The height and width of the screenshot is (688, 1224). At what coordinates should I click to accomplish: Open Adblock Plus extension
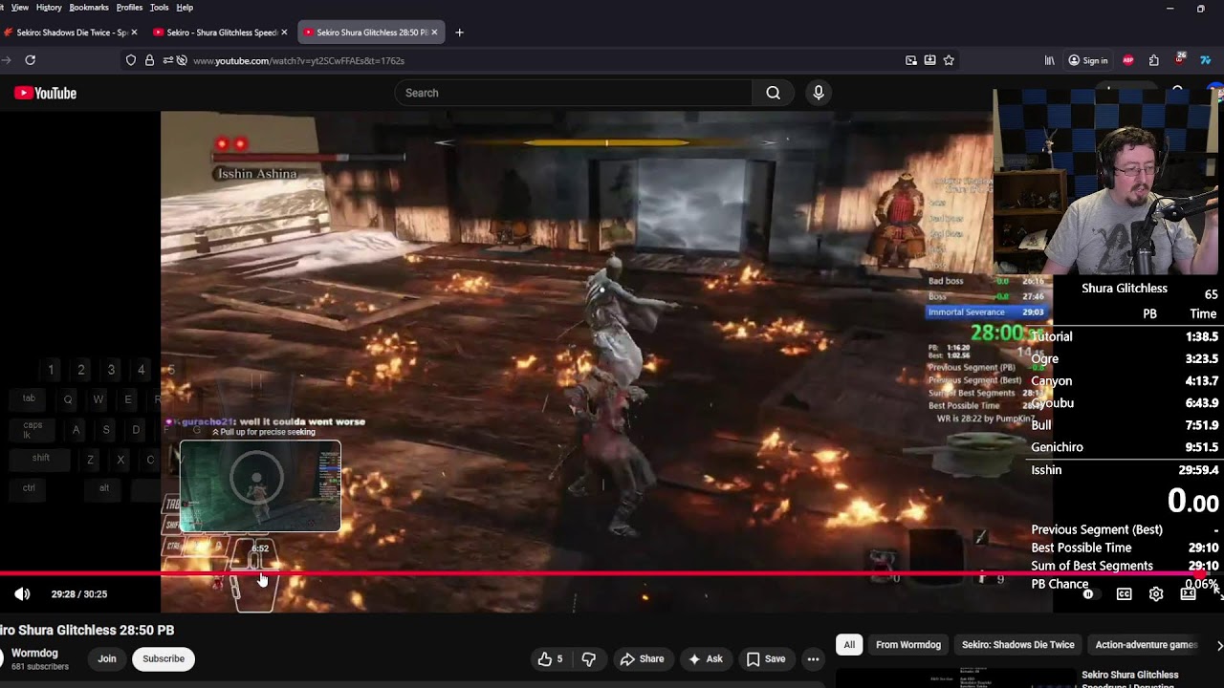(1128, 60)
